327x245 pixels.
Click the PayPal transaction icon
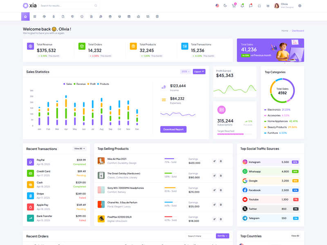pos(31,162)
